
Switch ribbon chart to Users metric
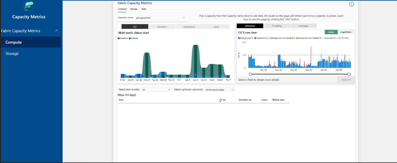point(216,27)
